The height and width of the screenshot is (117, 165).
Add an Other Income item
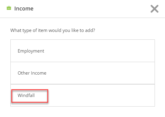pyautogui.click(x=82, y=73)
